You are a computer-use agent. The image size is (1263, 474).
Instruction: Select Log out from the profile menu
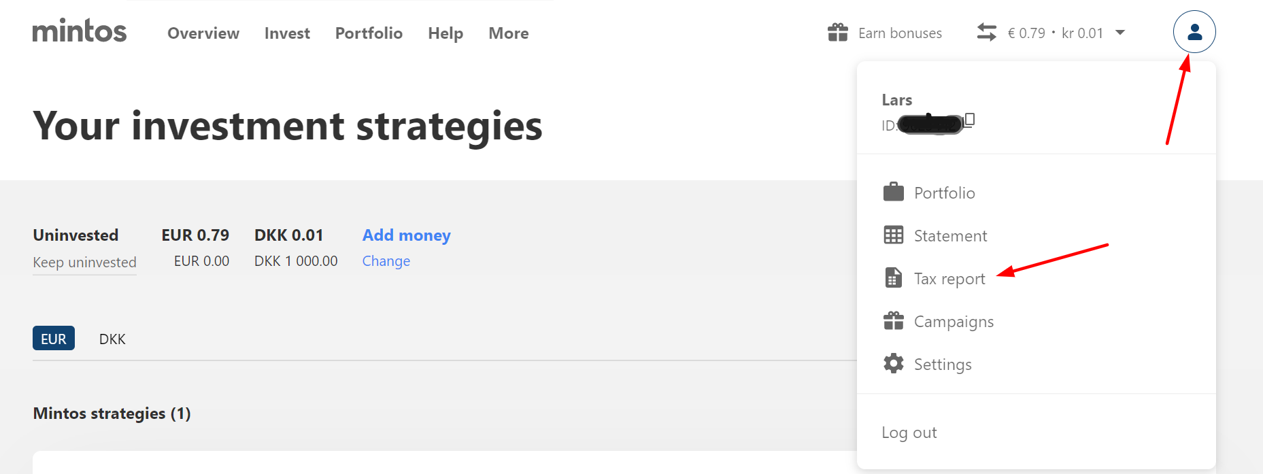909,433
